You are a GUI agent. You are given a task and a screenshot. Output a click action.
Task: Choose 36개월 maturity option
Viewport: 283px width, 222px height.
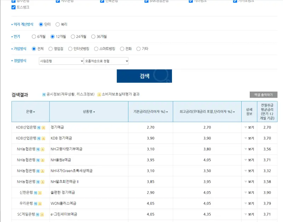pyautogui.click(x=93, y=37)
